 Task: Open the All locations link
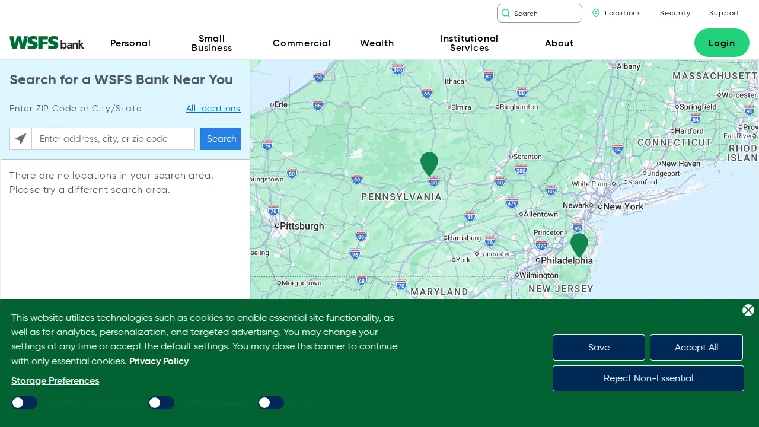(x=213, y=109)
